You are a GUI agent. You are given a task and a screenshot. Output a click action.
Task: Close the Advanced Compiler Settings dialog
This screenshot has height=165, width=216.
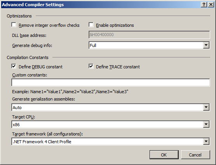coord(211,5)
